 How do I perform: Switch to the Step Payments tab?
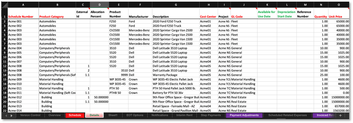[211, 115]
